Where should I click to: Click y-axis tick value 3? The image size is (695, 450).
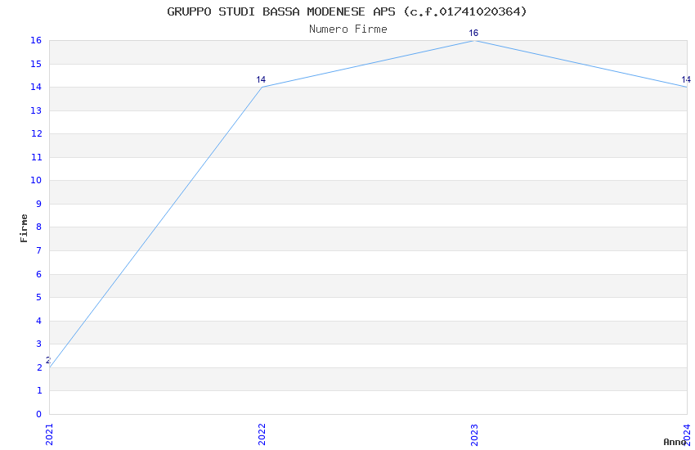(x=39, y=344)
